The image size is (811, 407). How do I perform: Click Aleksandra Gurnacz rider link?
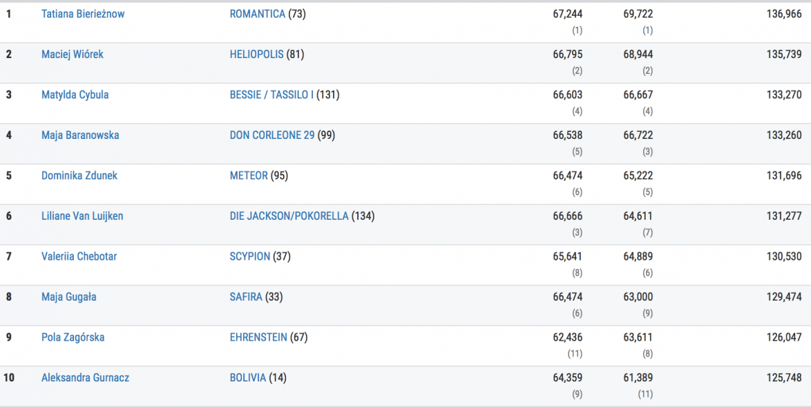[x=85, y=378]
